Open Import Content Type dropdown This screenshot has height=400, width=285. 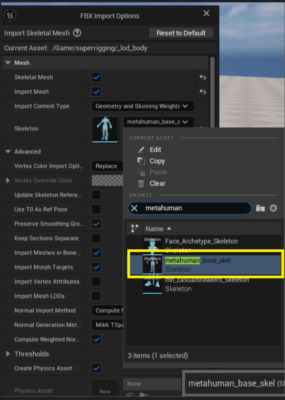tap(143, 106)
